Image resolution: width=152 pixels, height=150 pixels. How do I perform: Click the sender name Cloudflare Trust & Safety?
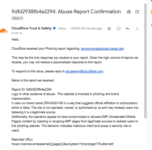31,28
